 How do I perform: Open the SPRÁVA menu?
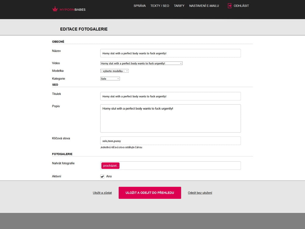click(x=139, y=5)
